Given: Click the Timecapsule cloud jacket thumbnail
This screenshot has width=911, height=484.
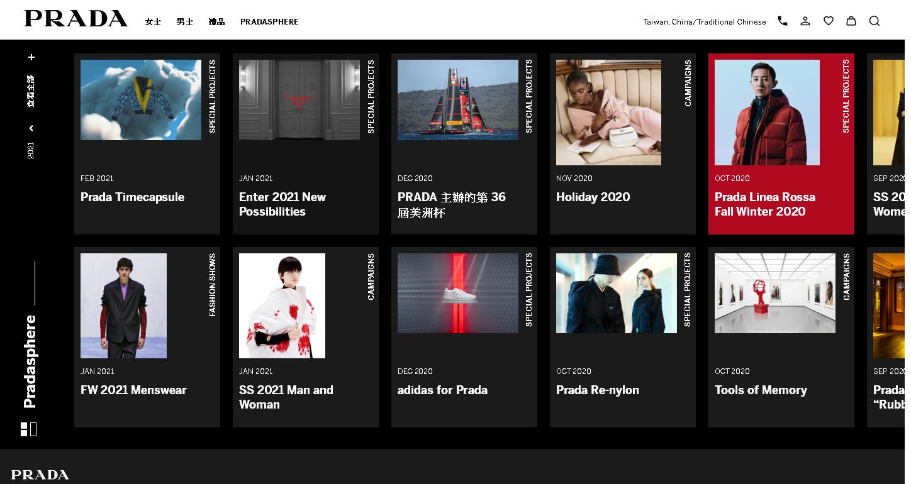Looking at the screenshot, I should [141, 100].
